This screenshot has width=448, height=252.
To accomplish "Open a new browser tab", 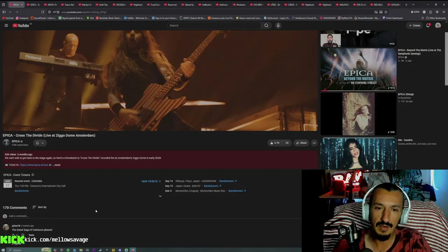I will 406,5.
